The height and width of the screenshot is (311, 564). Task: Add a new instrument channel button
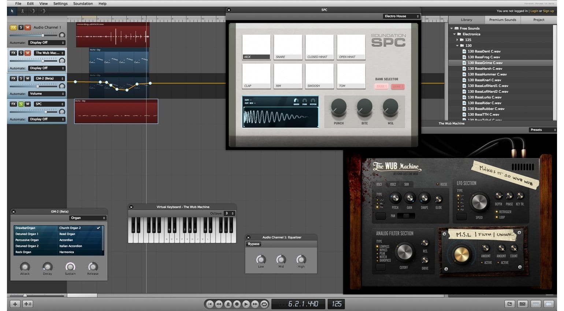28,304
